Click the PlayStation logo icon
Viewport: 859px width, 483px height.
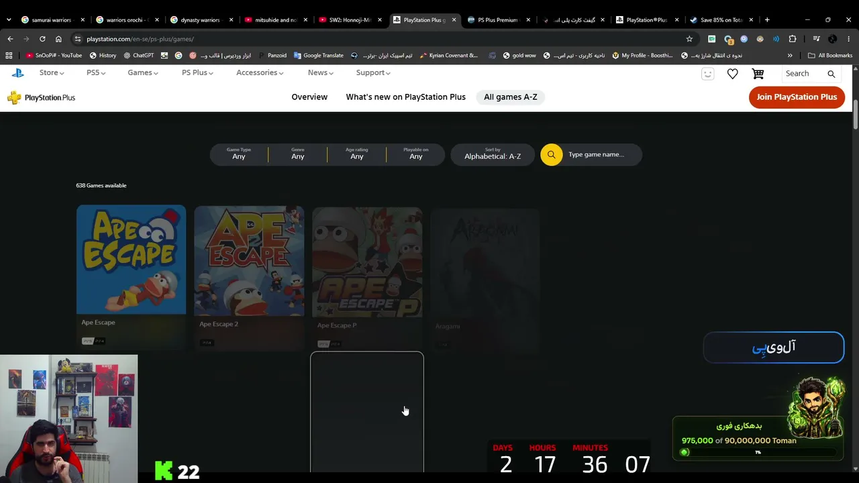point(17,73)
